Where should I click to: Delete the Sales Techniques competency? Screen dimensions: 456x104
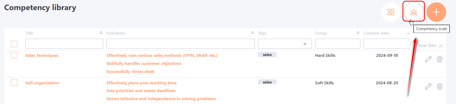440,59
